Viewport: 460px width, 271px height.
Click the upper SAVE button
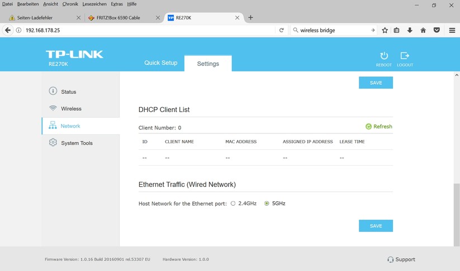(x=376, y=83)
